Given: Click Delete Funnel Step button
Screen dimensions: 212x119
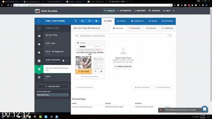Looking at the screenshot, I should pyautogui.click(x=142, y=87).
